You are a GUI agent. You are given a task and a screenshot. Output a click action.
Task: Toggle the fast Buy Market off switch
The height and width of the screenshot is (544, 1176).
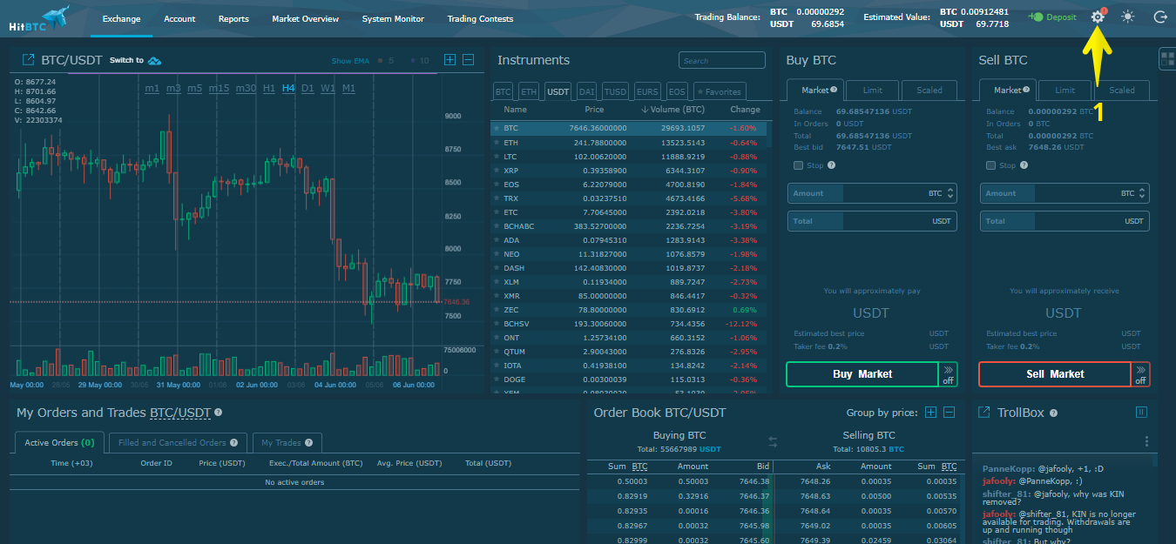(x=947, y=374)
